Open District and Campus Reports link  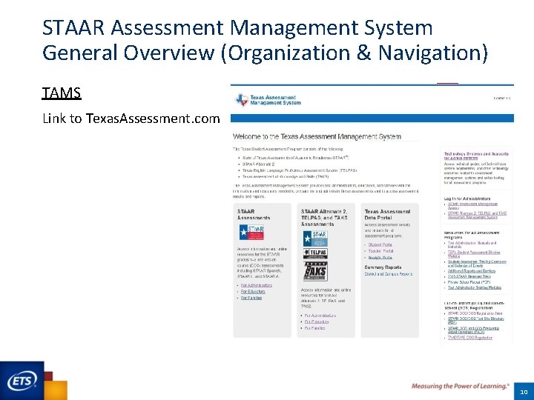(388, 274)
